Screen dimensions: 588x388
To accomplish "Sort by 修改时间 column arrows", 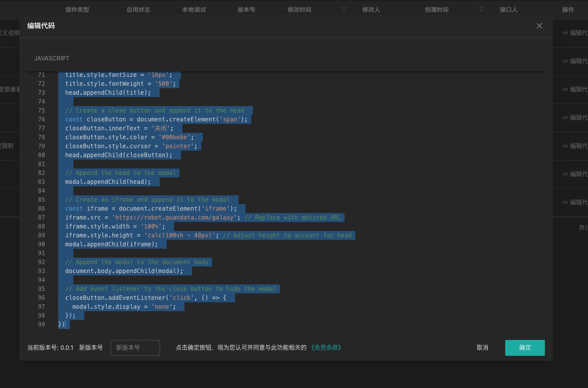I will click(x=344, y=9).
